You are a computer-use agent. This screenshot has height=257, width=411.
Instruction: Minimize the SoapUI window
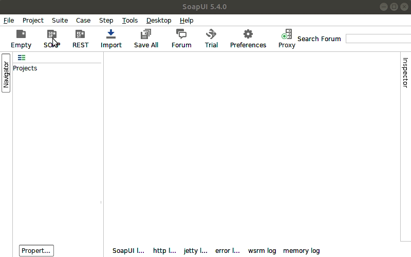384,7
